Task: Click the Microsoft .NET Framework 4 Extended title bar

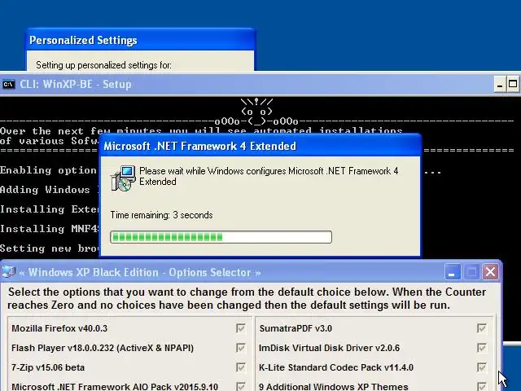Action: (x=260, y=146)
